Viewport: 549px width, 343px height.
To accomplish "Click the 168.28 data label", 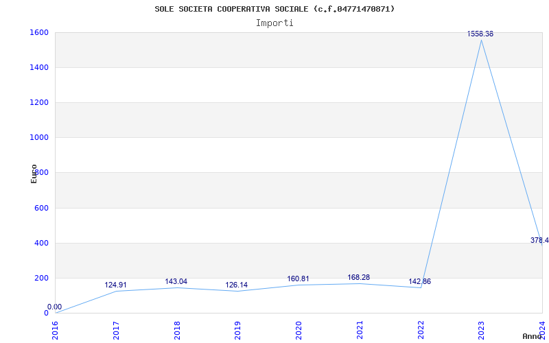I will point(358,278).
